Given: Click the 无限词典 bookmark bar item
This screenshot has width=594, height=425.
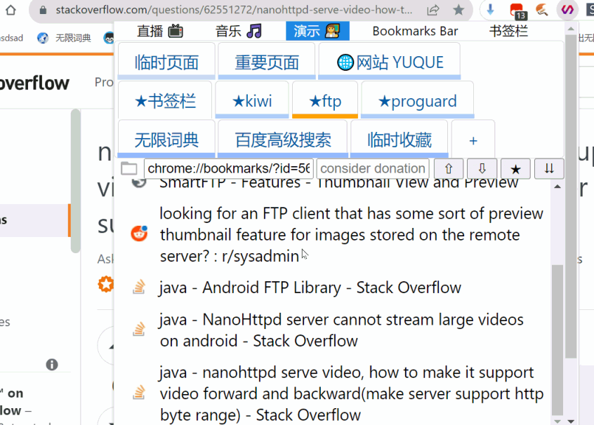Looking at the screenshot, I should click(65, 38).
